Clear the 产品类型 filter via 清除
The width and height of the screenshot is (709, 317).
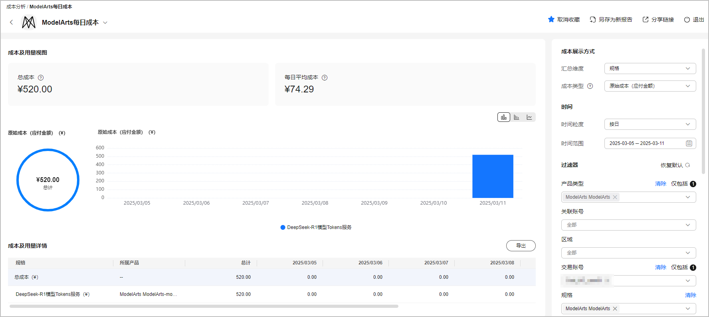click(x=661, y=184)
